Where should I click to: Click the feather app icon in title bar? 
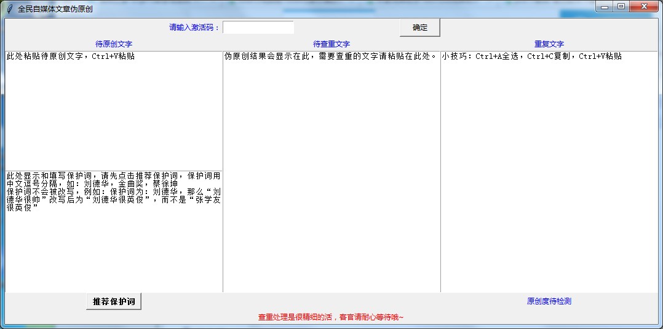pos(9,9)
